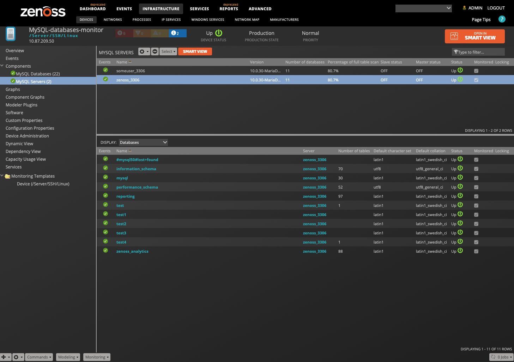This screenshot has width=514, height=362.
Task: Click event status icon for test1 database
Action: pyautogui.click(x=105, y=214)
